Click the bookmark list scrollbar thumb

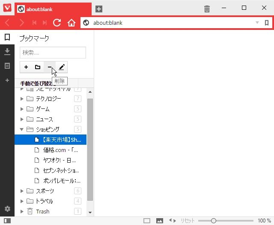(x=90, y=150)
